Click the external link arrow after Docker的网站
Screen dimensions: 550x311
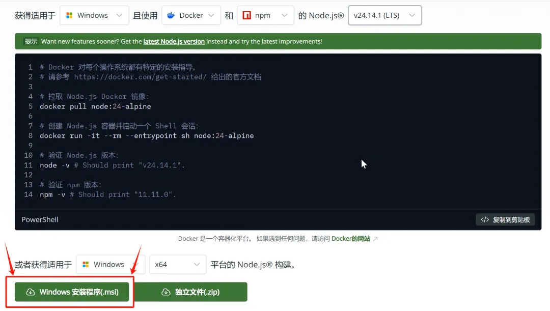click(375, 239)
